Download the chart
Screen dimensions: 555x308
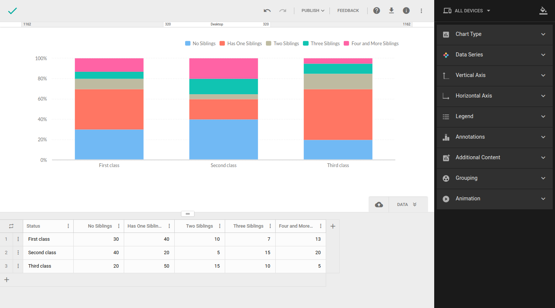click(x=391, y=11)
